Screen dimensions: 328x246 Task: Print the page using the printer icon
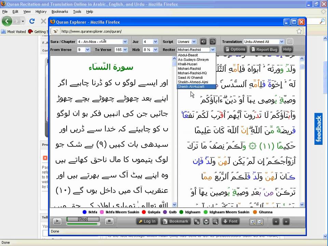click(x=206, y=221)
